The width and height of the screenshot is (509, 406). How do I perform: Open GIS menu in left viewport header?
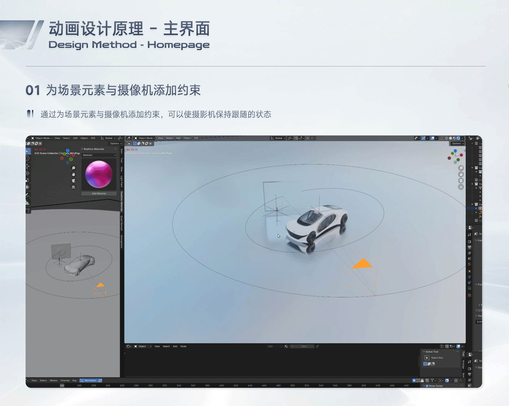tap(93, 138)
